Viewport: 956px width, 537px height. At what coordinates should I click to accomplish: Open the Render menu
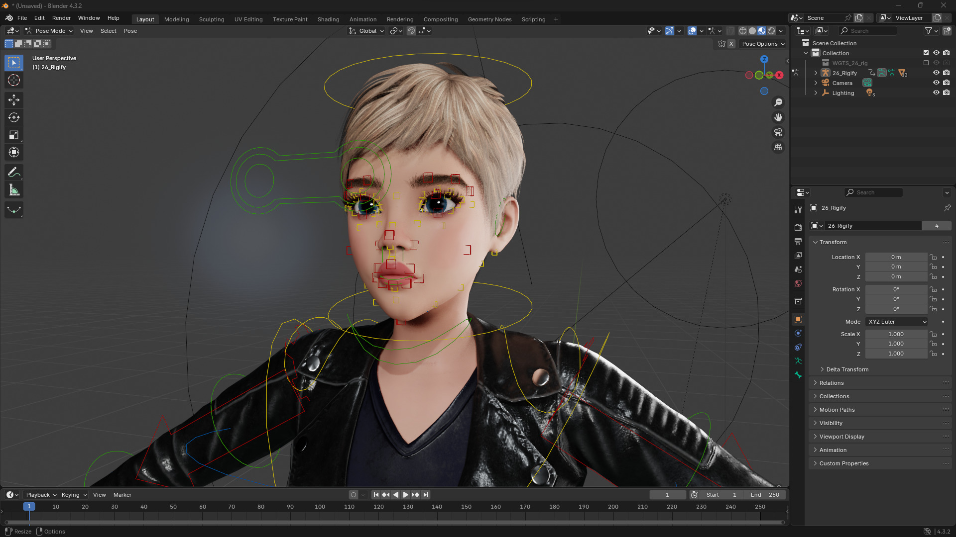coord(61,18)
